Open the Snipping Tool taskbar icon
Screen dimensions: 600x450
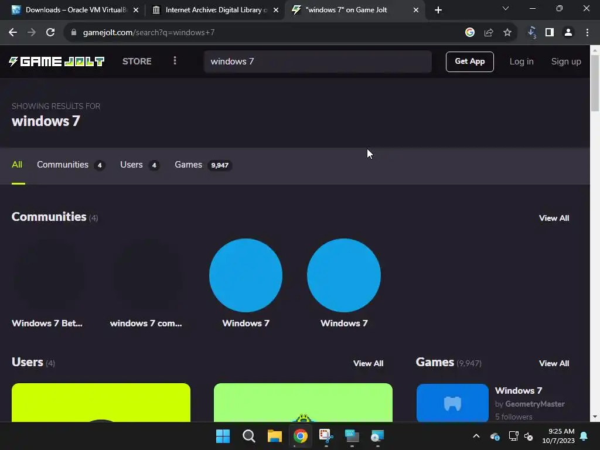(326, 436)
